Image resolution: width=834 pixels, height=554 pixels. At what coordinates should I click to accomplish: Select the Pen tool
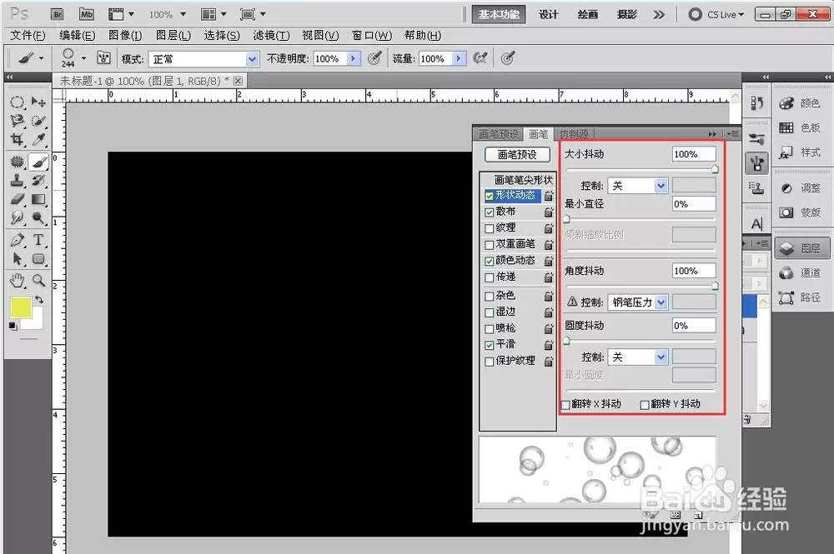[x=17, y=240]
